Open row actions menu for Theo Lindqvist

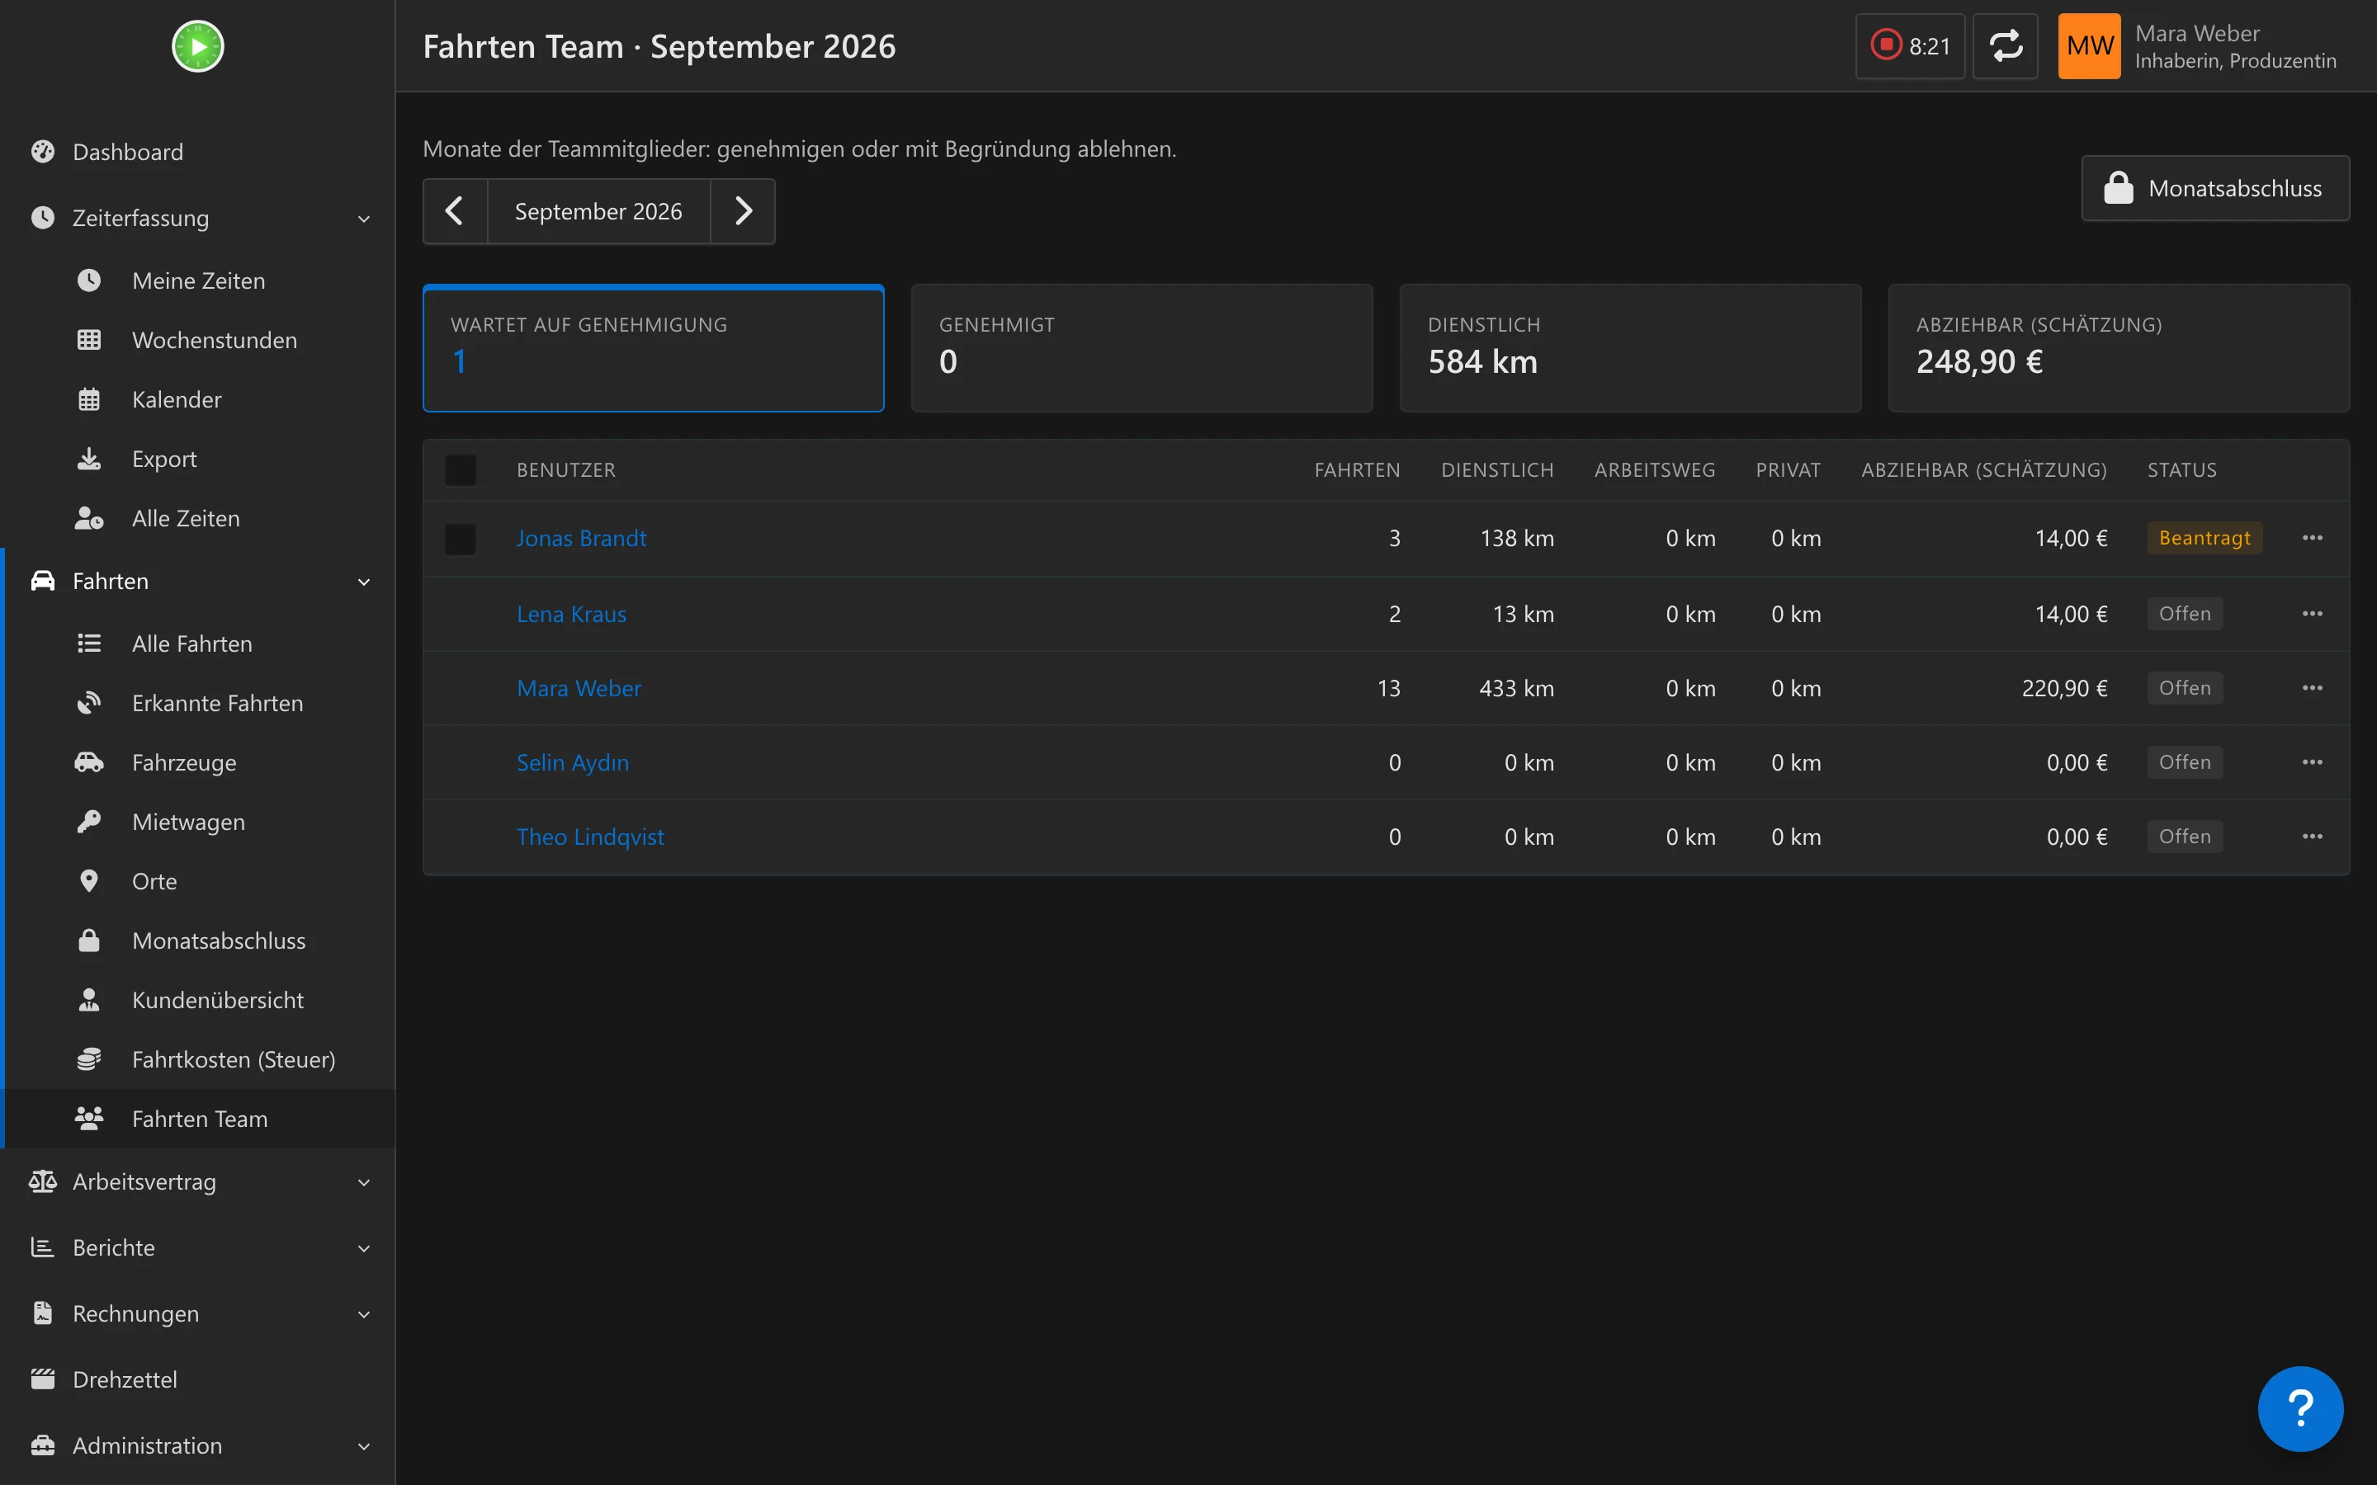coord(2312,837)
